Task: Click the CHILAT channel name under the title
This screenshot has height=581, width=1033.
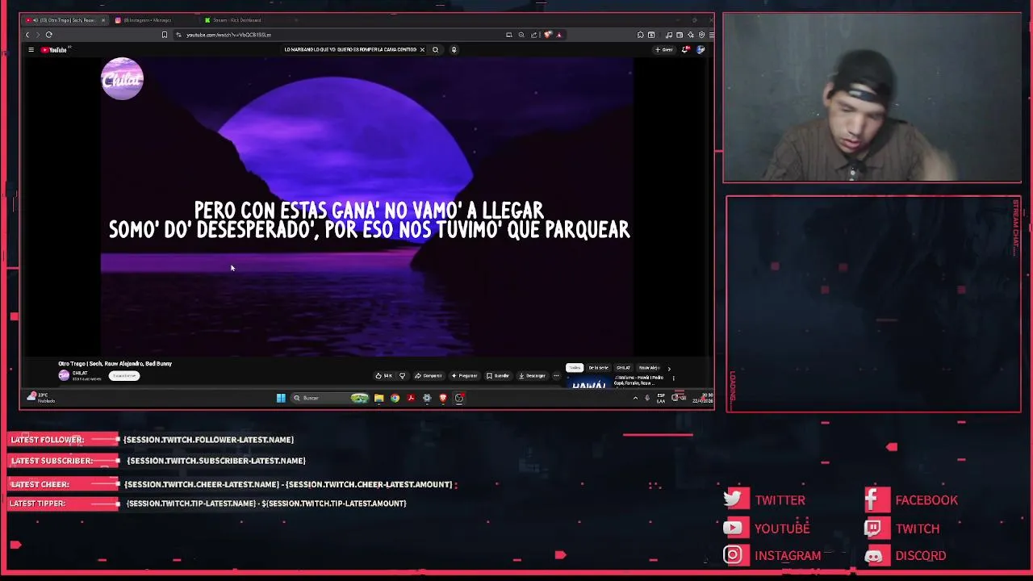Action: pos(80,373)
